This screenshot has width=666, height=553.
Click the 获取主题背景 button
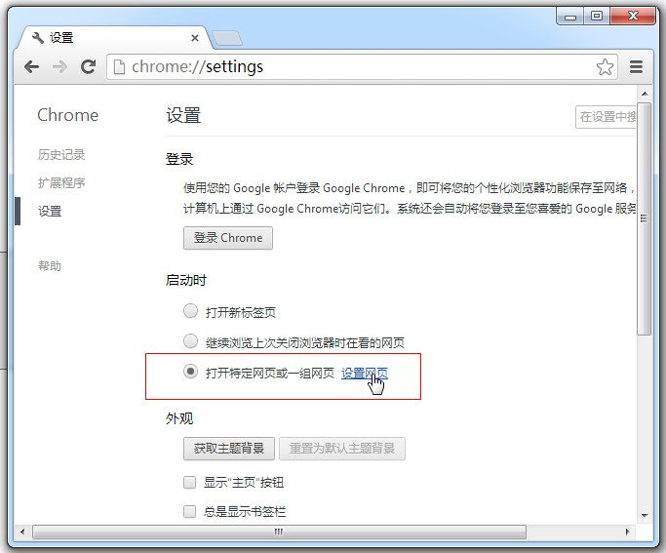229,449
